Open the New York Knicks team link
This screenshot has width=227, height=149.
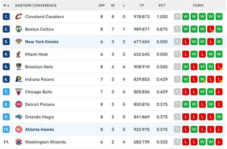(x=42, y=42)
